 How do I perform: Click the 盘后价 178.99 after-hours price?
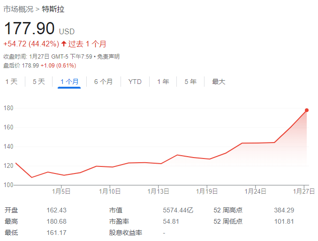[21, 66]
